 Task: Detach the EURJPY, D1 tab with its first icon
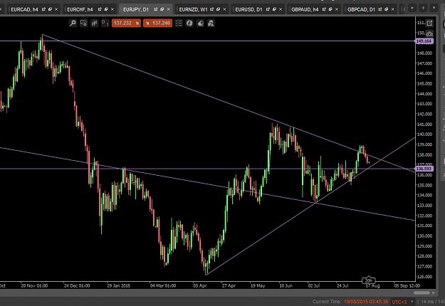[x=156, y=9]
